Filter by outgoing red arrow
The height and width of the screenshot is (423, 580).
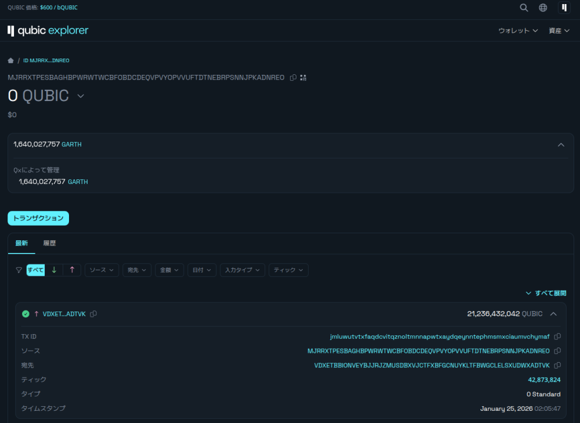[x=72, y=270]
